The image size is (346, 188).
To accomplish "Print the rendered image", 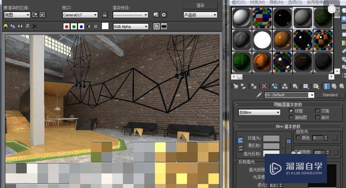I will point(28,26).
